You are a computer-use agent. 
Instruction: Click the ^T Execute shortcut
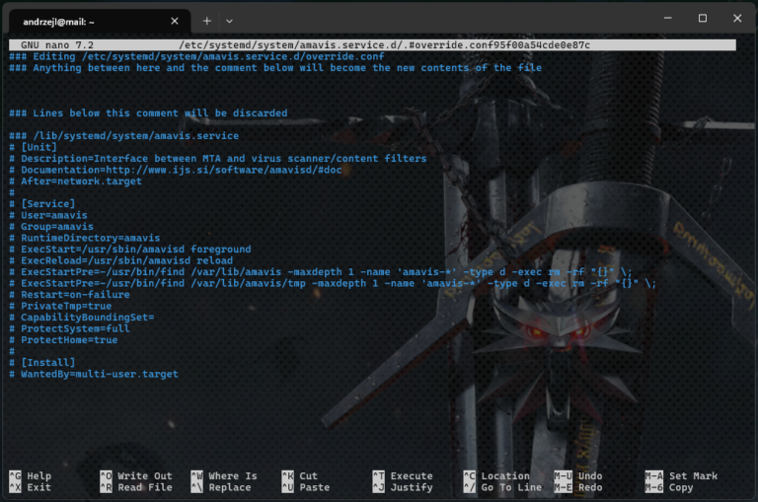click(403, 476)
